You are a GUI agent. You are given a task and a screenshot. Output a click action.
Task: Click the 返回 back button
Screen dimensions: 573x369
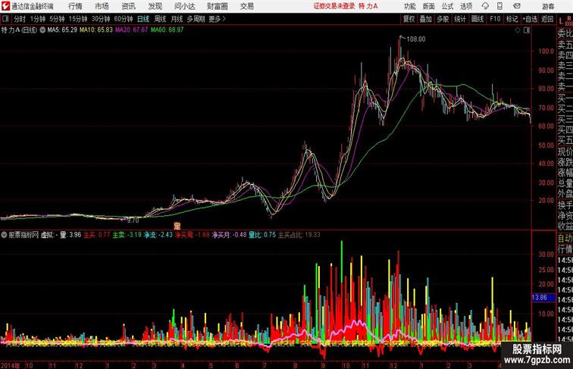[547, 19]
